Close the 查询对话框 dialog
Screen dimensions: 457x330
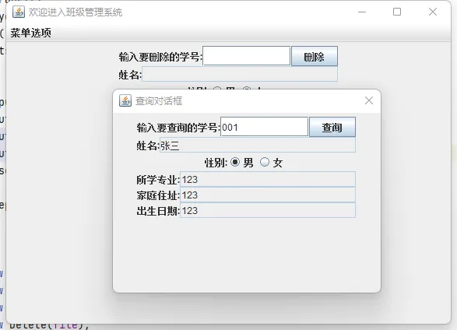[369, 100]
